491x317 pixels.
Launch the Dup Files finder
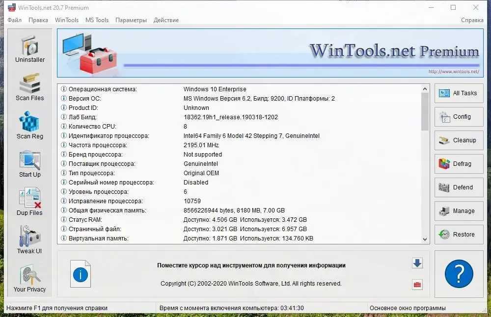30,202
